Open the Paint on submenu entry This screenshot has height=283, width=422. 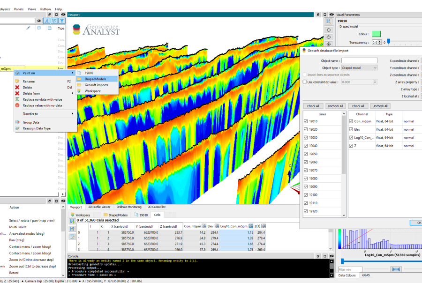click(45, 73)
